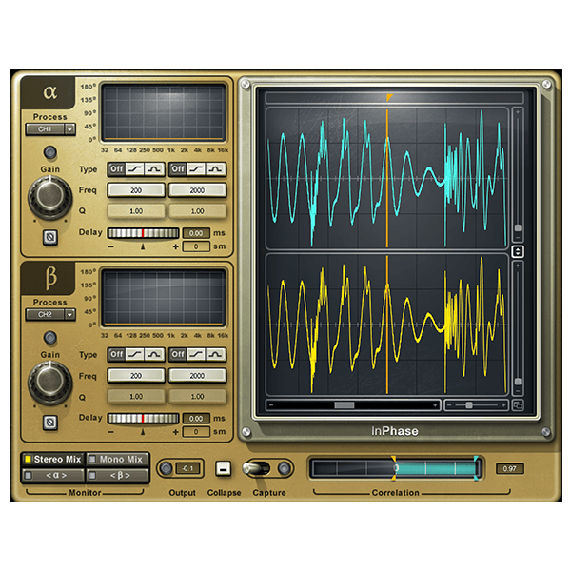Screen dimensions: 571x571
Task: Click beta delay samples value field
Action: [196, 432]
